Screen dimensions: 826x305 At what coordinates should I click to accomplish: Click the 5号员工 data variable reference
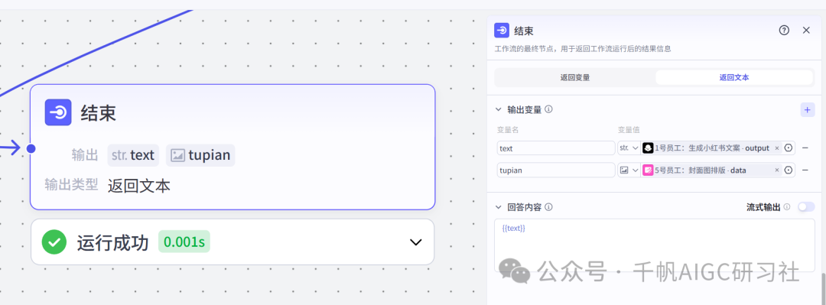(x=712, y=170)
